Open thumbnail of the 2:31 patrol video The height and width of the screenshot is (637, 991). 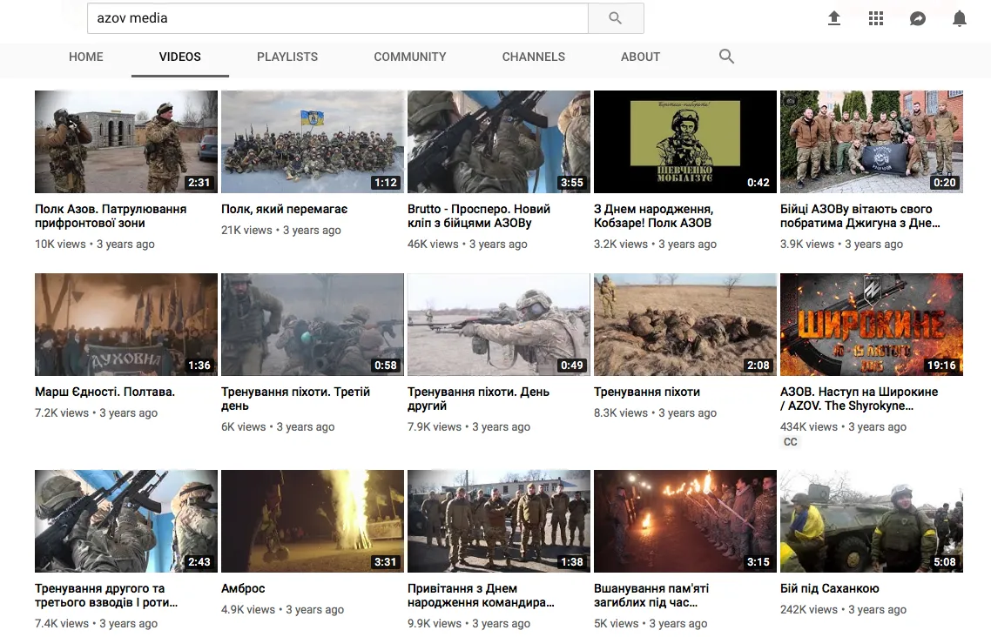coord(126,142)
